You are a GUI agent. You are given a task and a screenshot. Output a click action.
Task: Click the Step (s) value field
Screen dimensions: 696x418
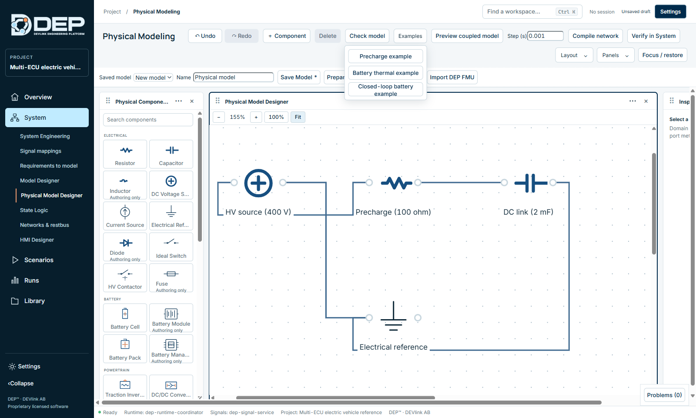545,36
